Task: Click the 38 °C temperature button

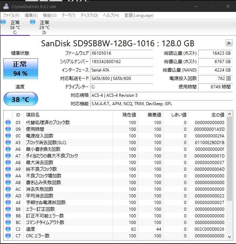Action: (x=21, y=99)
